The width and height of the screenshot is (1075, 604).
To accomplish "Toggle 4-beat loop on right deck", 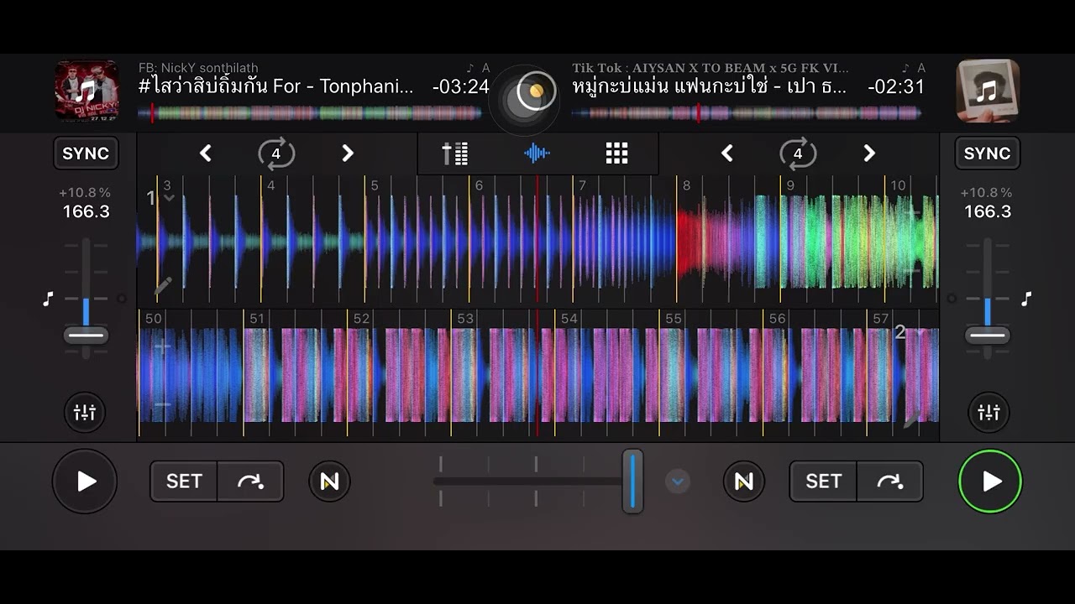I will (x=798, y=154).
